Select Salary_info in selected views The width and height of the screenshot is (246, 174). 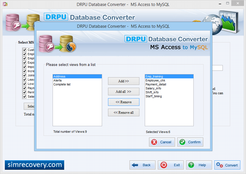click(169, 88)
